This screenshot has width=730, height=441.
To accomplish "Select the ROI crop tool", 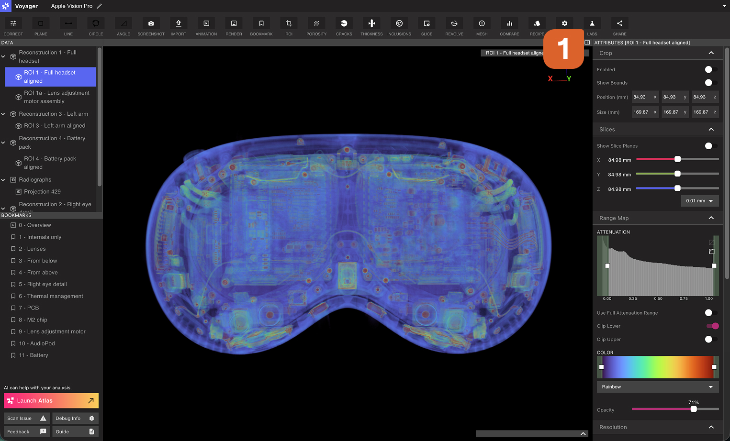I will pyautogui.click(x=289, y=27).
